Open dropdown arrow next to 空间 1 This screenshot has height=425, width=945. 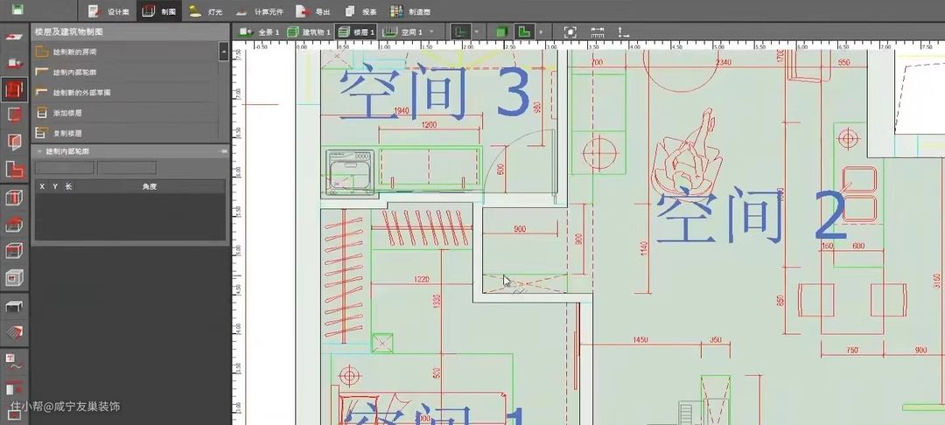pos(431,32)
